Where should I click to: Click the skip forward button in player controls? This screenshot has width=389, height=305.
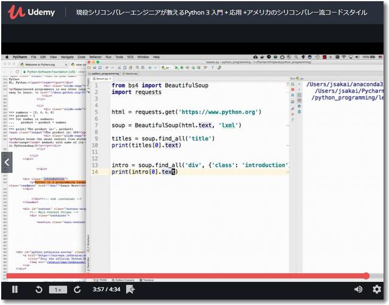click(x=77, y=290)
